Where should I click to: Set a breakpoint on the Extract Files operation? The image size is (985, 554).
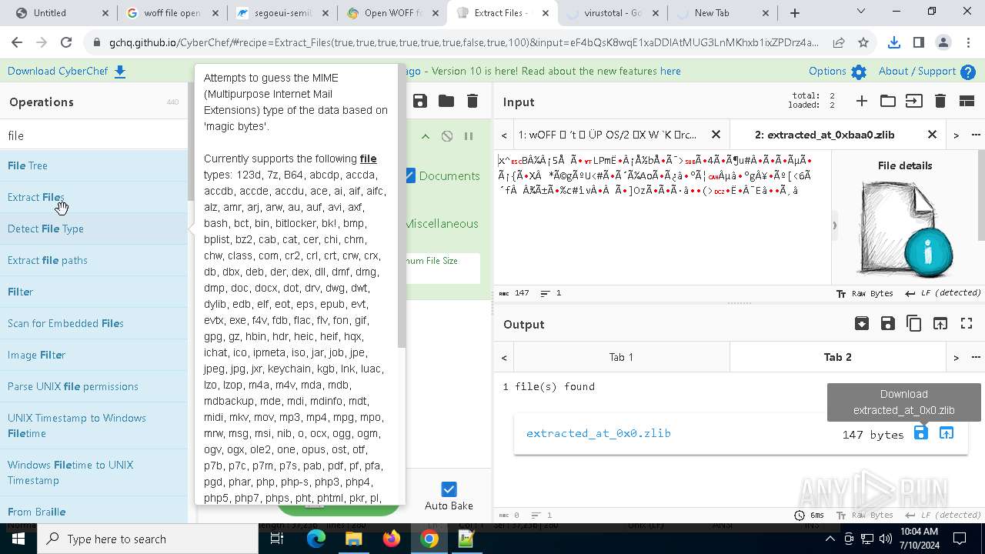[x=469, y=136]
